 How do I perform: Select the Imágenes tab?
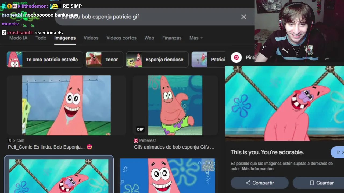click(65, 38)
